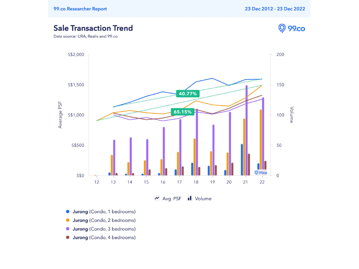Image resolution: width=359 pixels, height=269 pixels.
Task: Click the 99.co logo in header
Action: click(x=292, y=28)
